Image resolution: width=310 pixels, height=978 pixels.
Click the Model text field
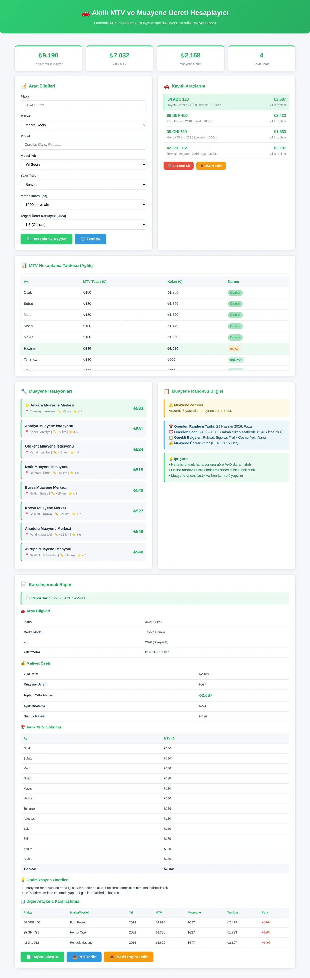point(83,145)
